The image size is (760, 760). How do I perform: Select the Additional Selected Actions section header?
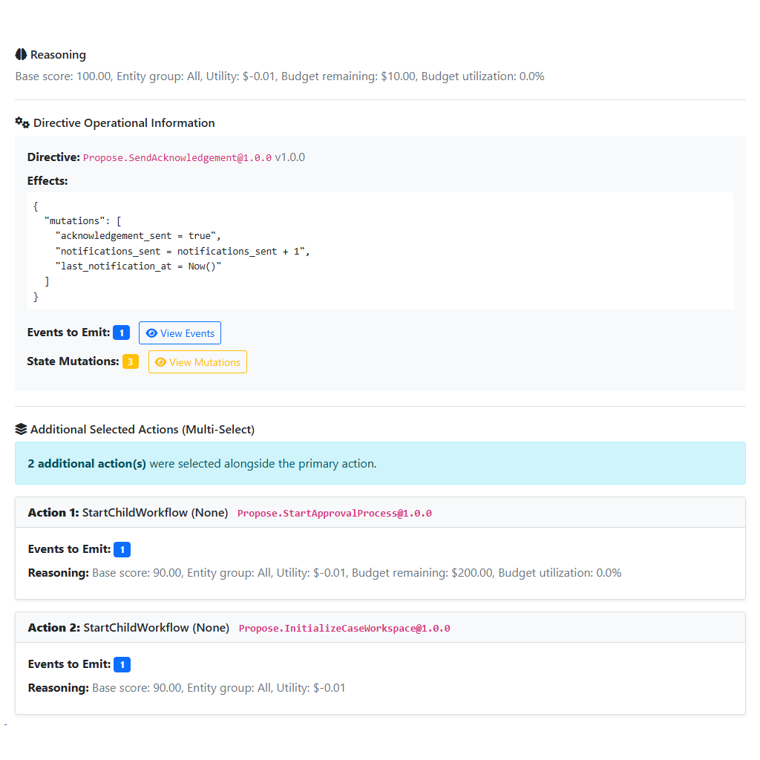click(126, 429)
